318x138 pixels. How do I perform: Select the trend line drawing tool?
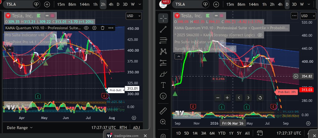click(163, 29)
